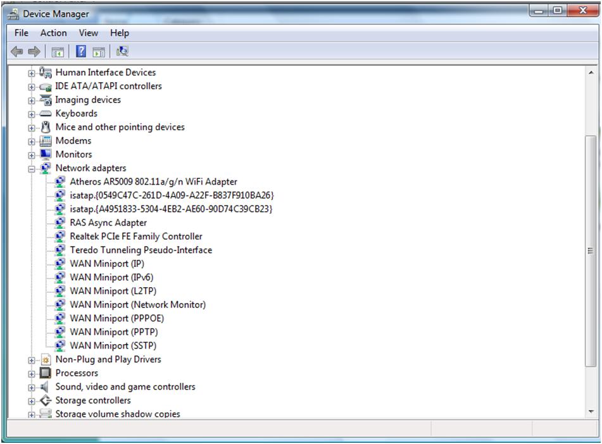
Task: Expand the IDE ATA/ATAPI controllers node
Action: [32, 87]
